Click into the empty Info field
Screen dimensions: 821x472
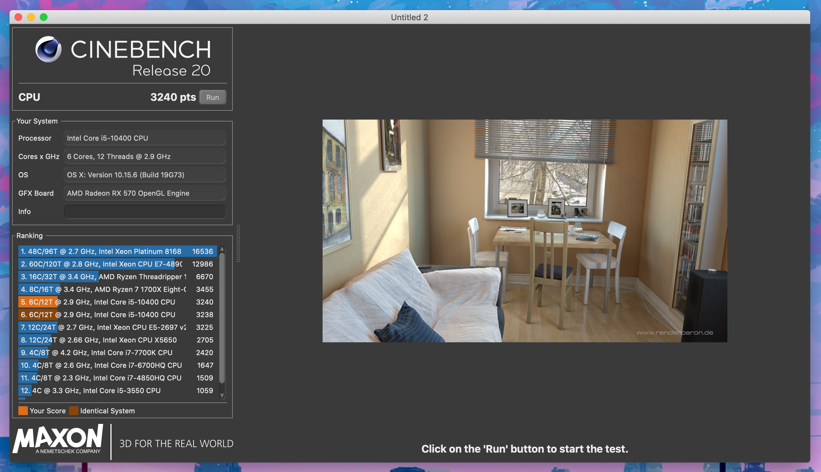tap(145, 211)
